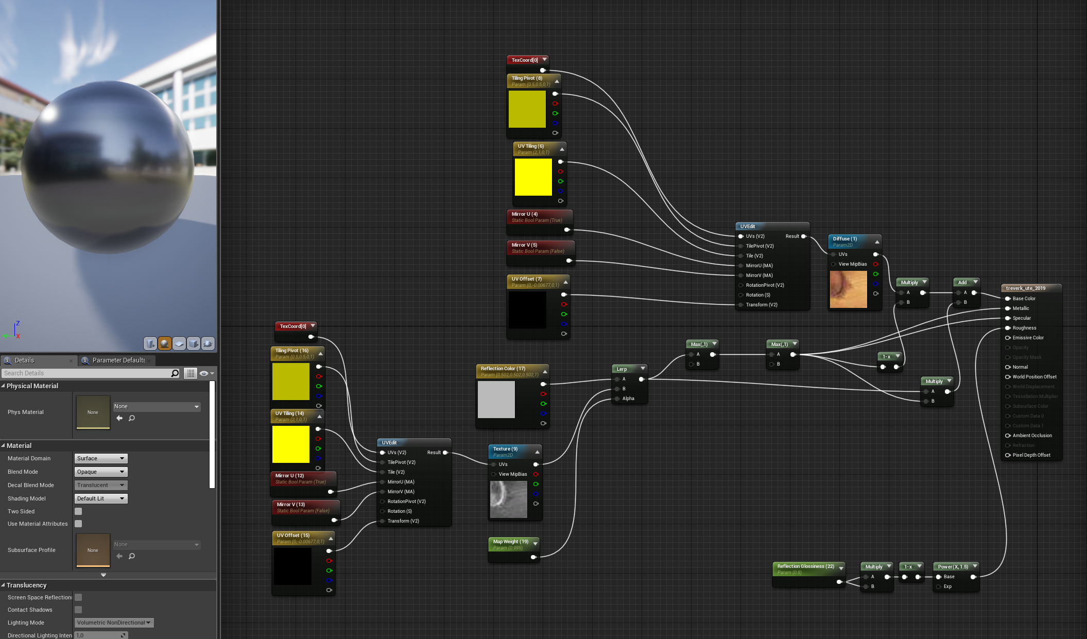This screenshot has width=1087, height=639.
Task: Switch preview mesh to cylinder primitive
Action: [150, 343]
